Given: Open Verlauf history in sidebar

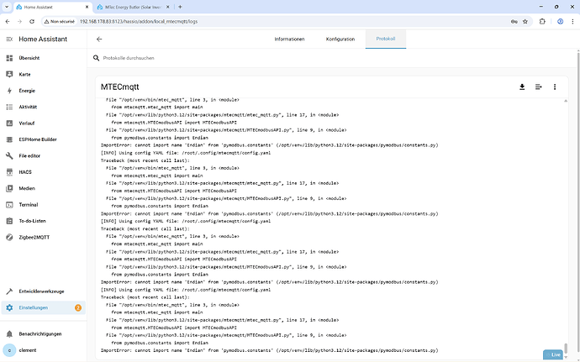Looking at the screenshot, I should pyautogui.click(x=43, y=123).
